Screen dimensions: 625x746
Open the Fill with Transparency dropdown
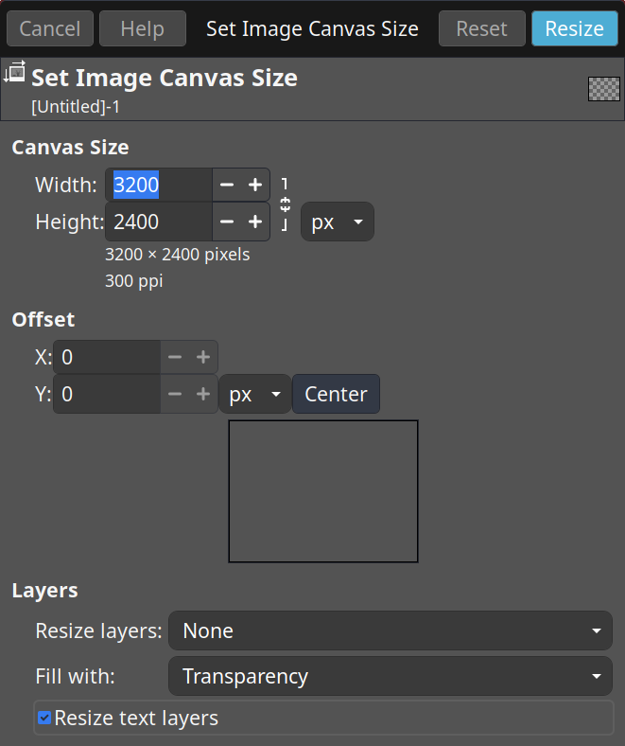[391, 676]
